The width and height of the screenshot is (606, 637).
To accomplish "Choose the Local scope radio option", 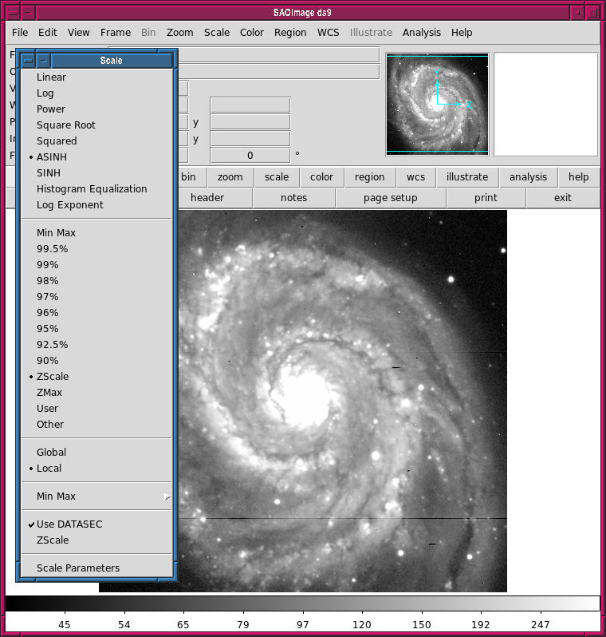I will point(49,469).
